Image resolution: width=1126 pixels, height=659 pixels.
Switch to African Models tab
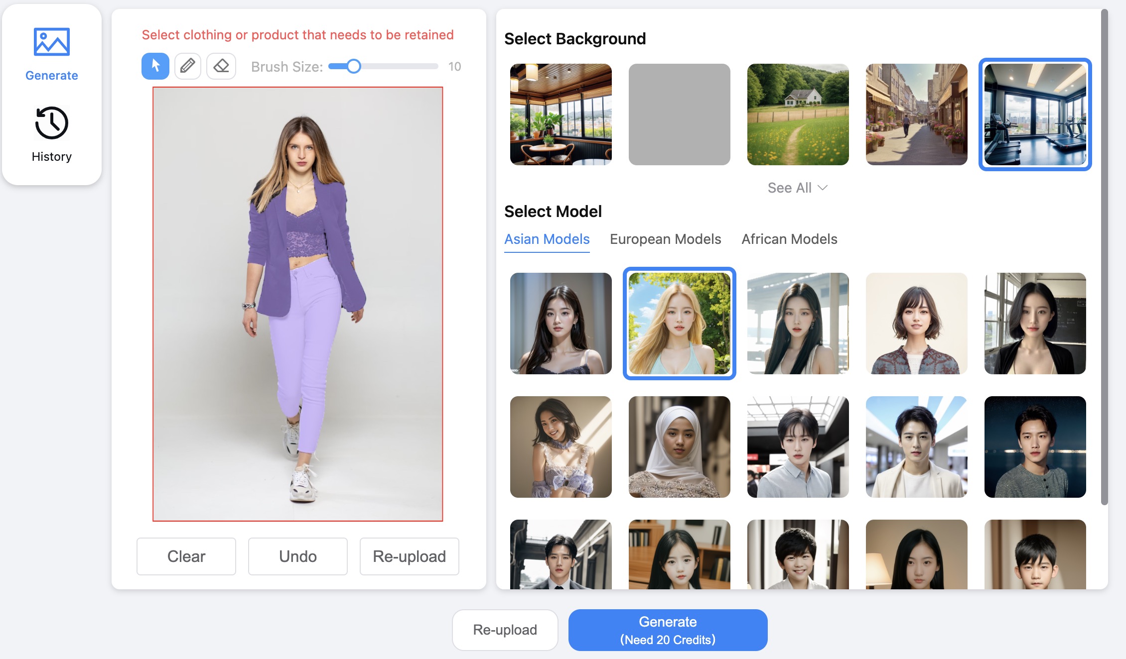coord(789,239)
